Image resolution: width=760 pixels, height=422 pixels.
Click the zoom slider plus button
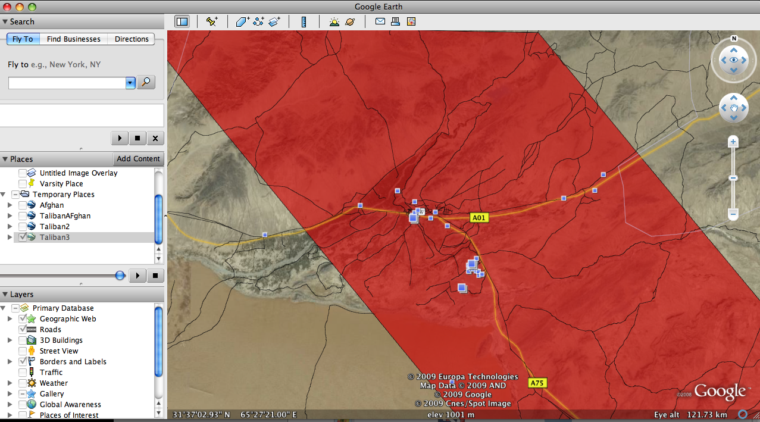pyautogui.click(x=733, y=142)
